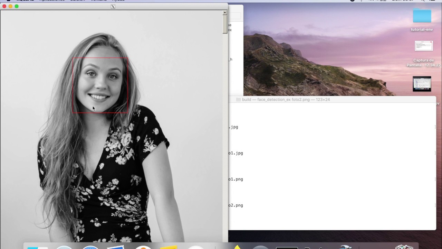Click the X icon in the XQuartz title bar
This screenshot has width=442, height=249.
click(x=113, y=7)
